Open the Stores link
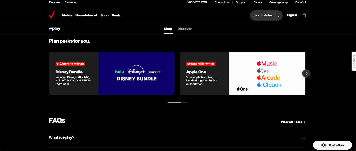This screenshot has height=151, width=356. (x=258, y=2)
